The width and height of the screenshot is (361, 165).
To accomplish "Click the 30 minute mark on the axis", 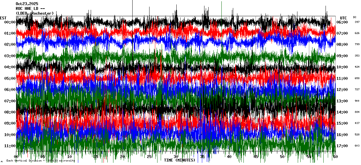I will click(176, 157).
